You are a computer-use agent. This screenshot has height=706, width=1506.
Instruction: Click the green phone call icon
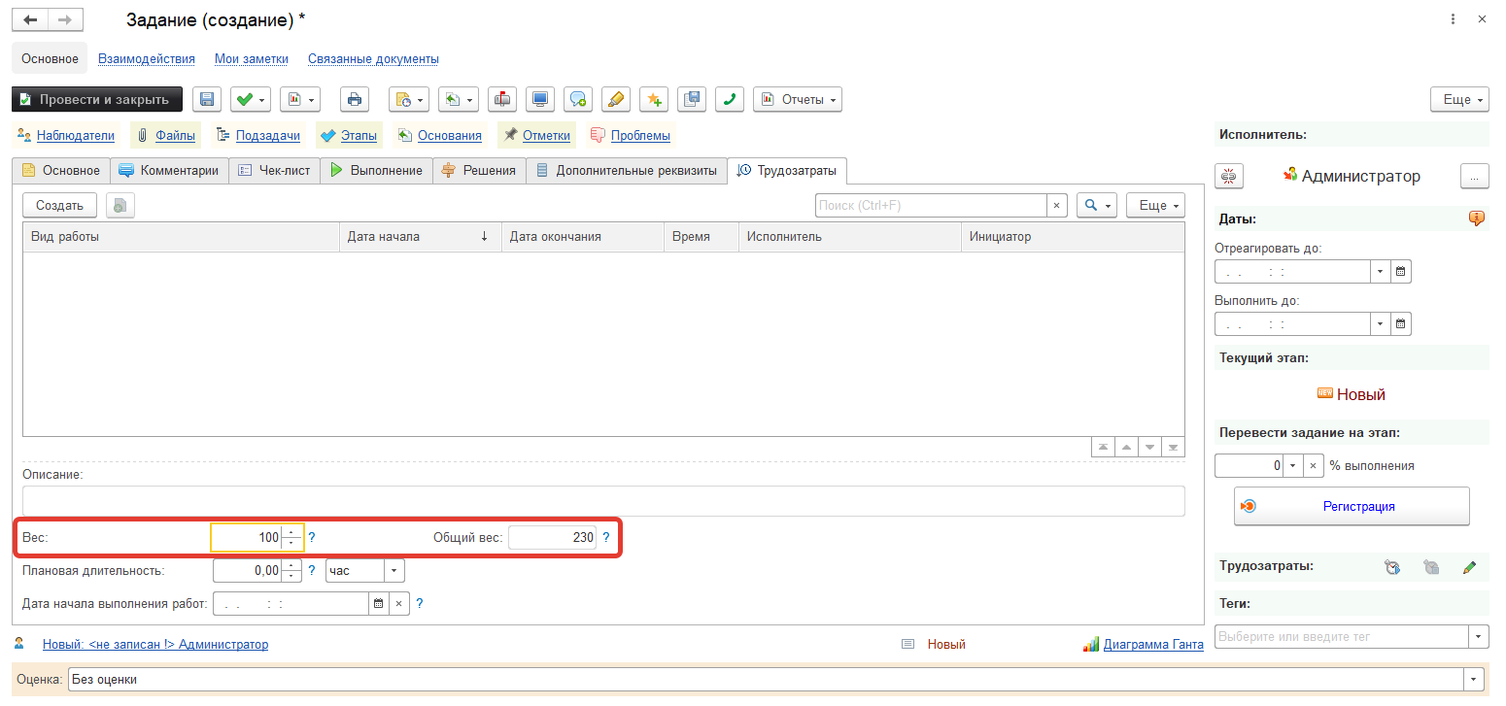pyautogui.click(x=730, y=99)
